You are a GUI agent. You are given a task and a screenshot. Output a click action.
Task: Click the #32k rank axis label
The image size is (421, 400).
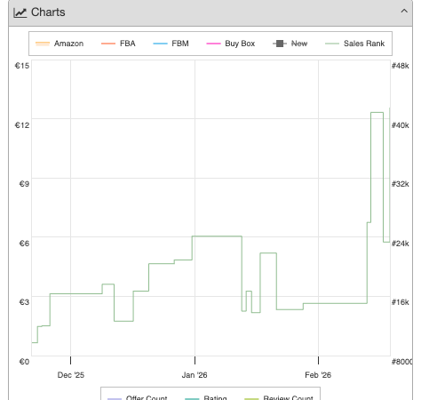pos(401,184)
